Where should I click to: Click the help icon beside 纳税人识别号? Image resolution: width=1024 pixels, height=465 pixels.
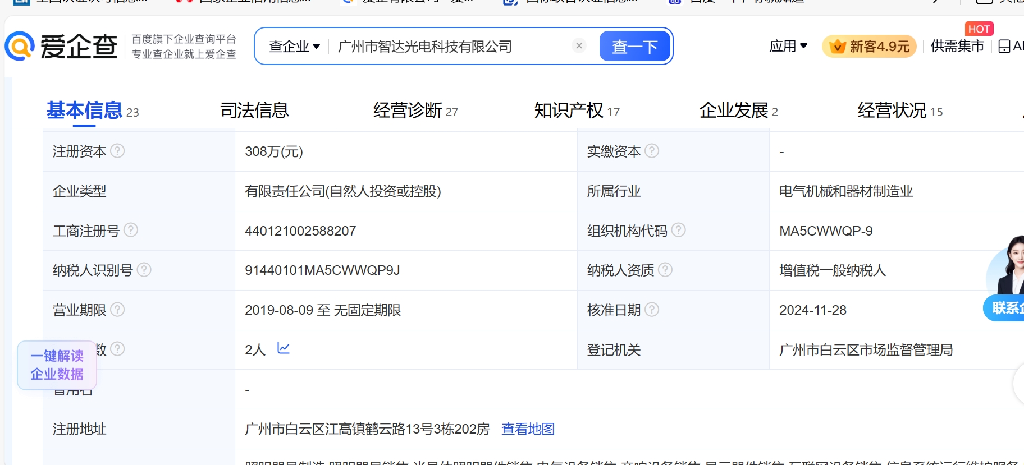(x=144, y=270)
